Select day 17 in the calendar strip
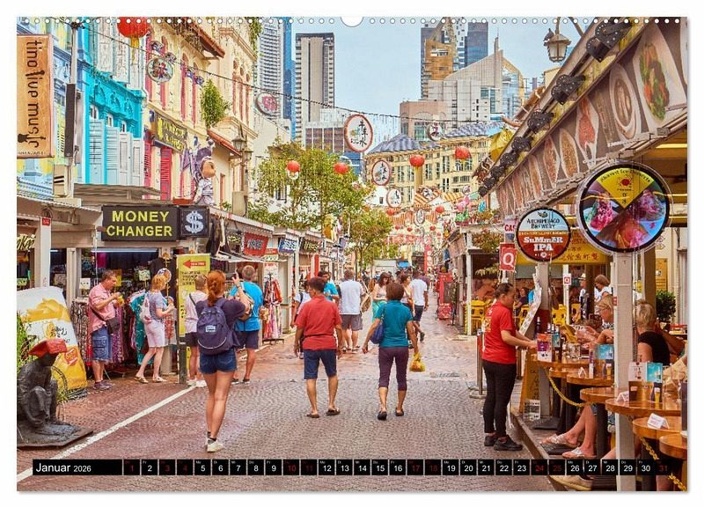Screen dimensions: 704x508 point(415,468)
